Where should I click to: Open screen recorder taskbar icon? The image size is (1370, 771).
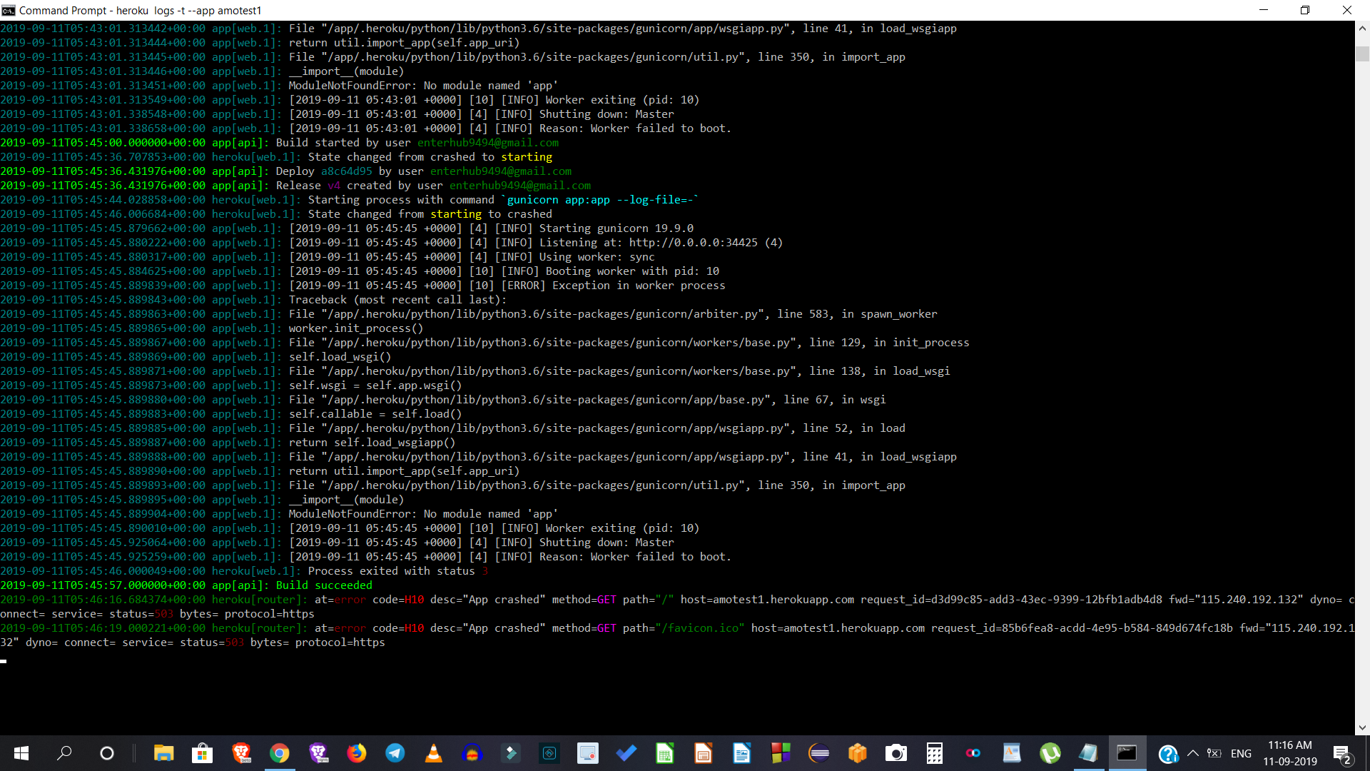pos(588,753)
